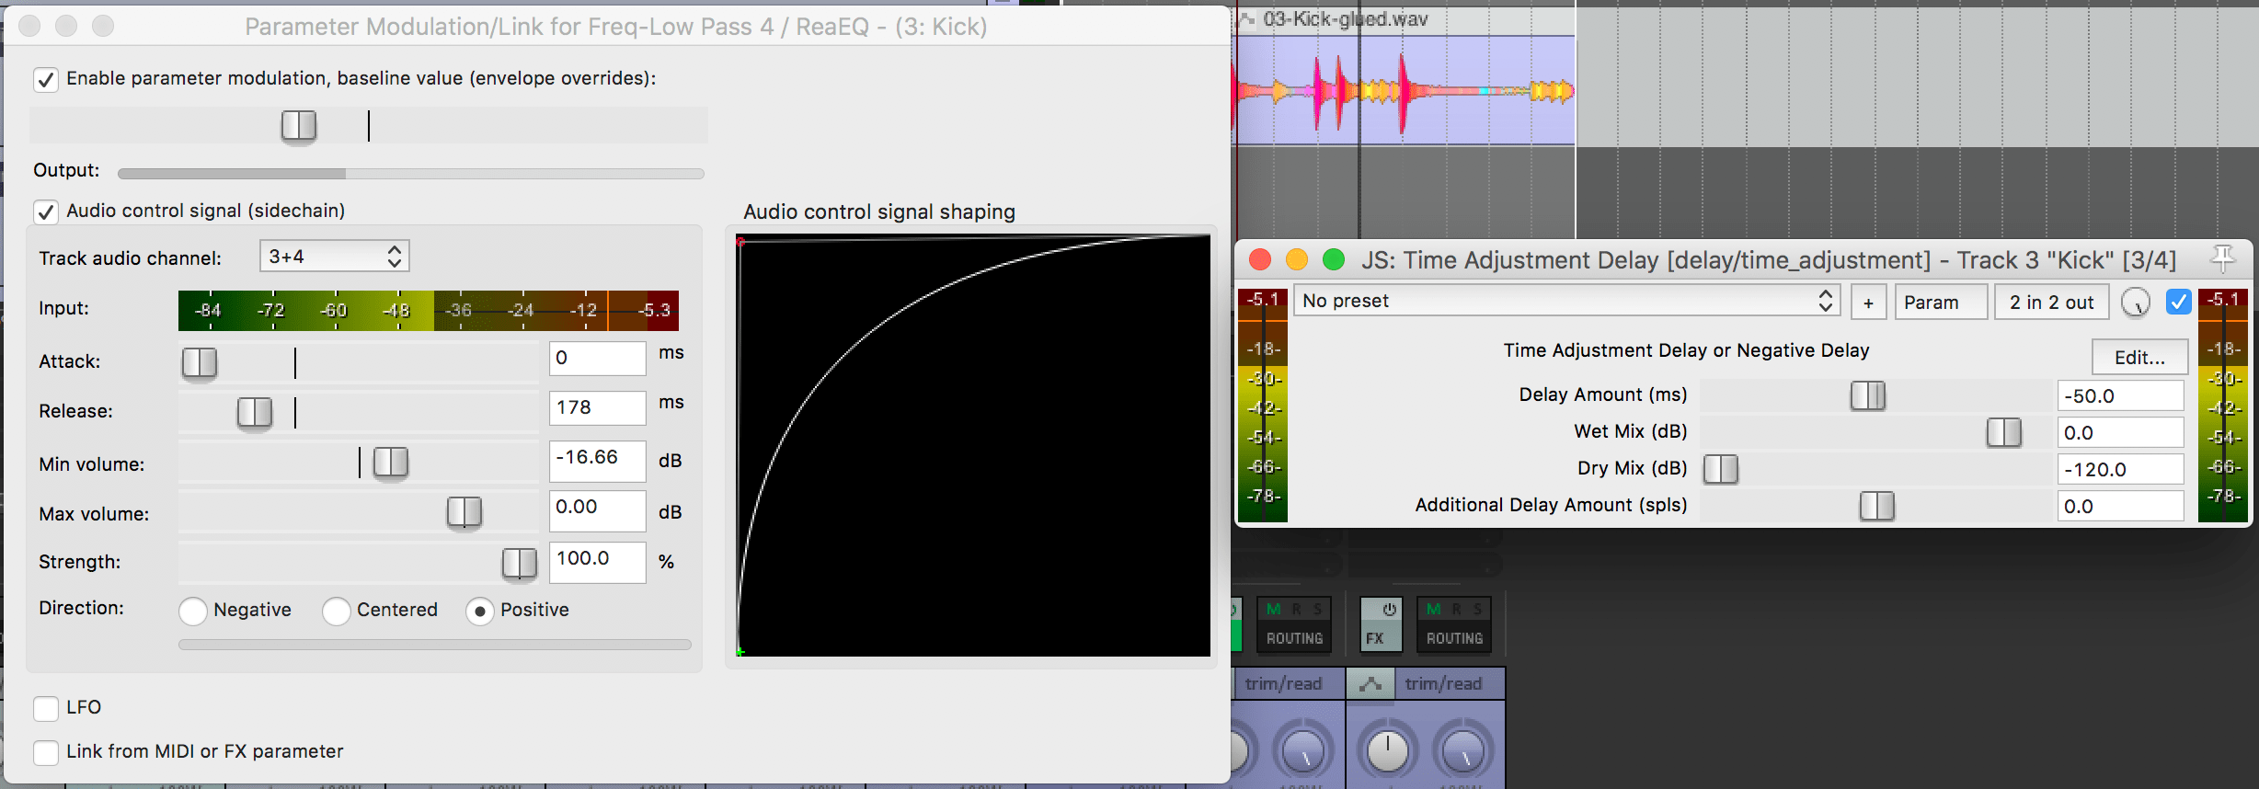Click the plus button beside the preset list
2259x789 pixels.
coord(1868,303)
